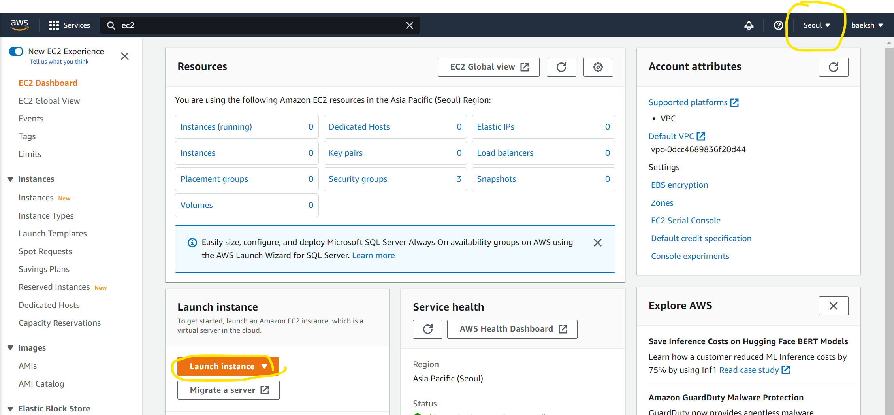Image resolution: width=894 pixels, height=415 pixels.
Task: Open Instances (running) resource link
Action: pyautogui.click(x=216, y=127)
